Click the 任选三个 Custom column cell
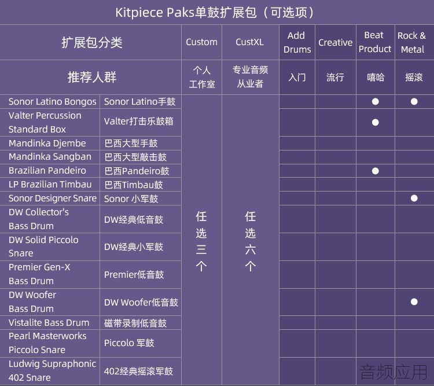The height and width of the screenshot is (386, 434). (x=201, y=240)
